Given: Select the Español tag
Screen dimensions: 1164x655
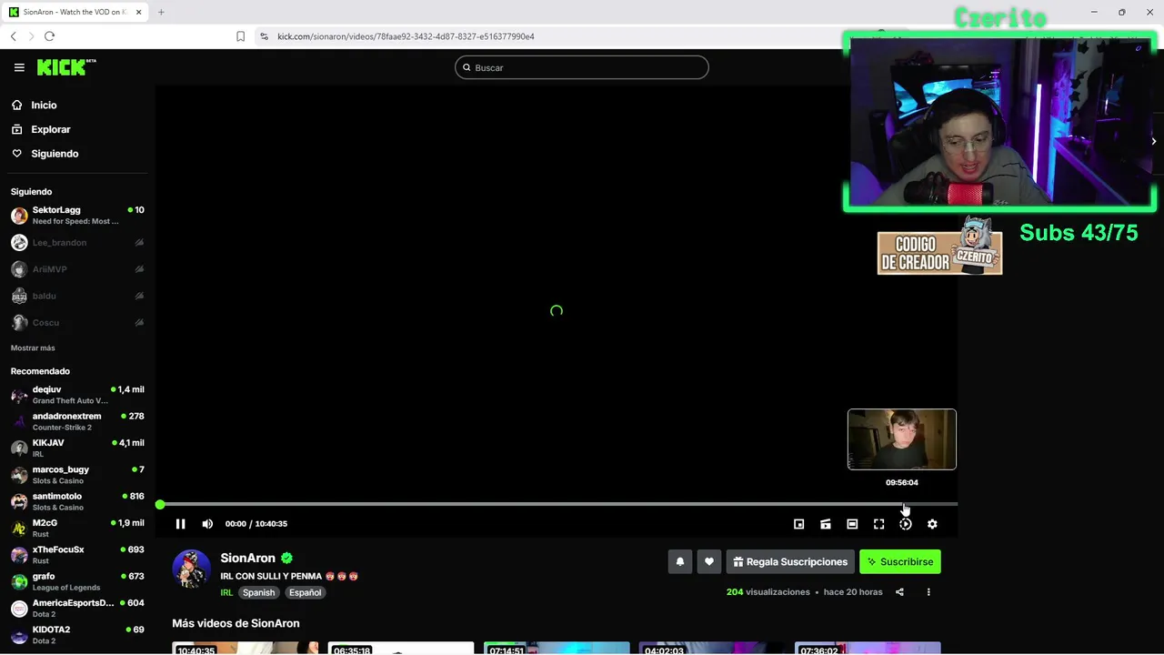Looking at the screenshot, I should tap(305, 592).
